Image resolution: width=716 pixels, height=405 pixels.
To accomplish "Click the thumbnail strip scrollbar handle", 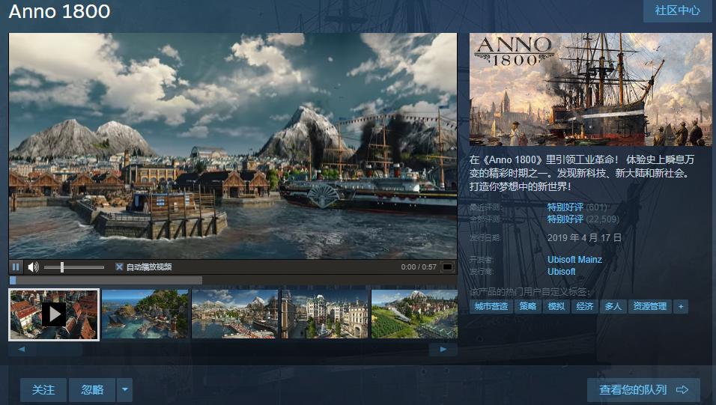I will click(x=60, y=350).
